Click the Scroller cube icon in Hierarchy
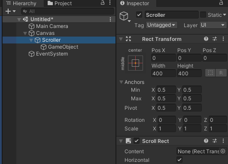 pyautogui.click(x=37, y=40)
